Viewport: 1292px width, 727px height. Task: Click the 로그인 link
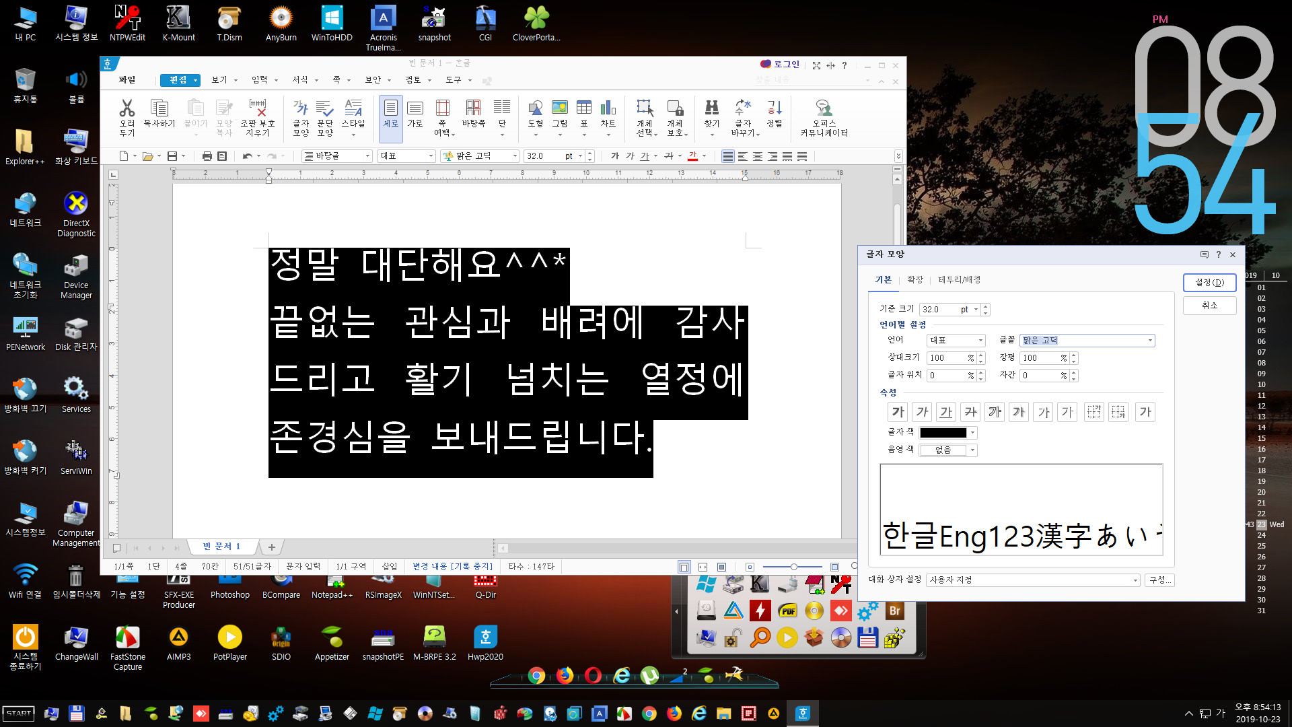pos(781,65)
